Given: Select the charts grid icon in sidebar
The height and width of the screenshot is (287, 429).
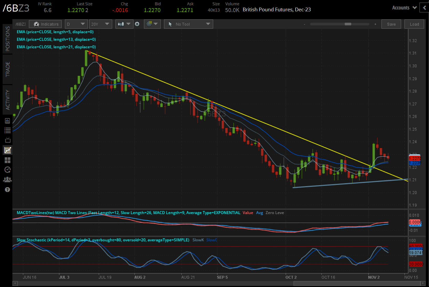Looking at the screenshot, I should [x=7, y=150].
